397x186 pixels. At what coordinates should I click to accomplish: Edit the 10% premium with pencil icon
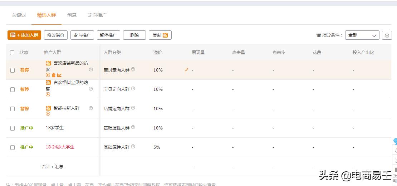(187, 70)
